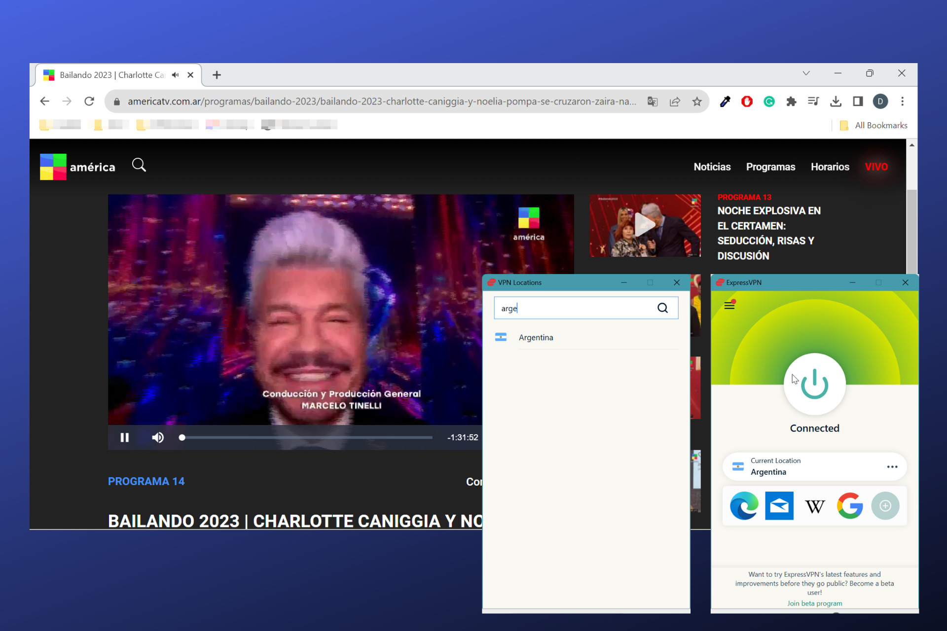Viewport: 947px width, 631px height.
Task: Open media control playlist icon
Action: point(813,102)
